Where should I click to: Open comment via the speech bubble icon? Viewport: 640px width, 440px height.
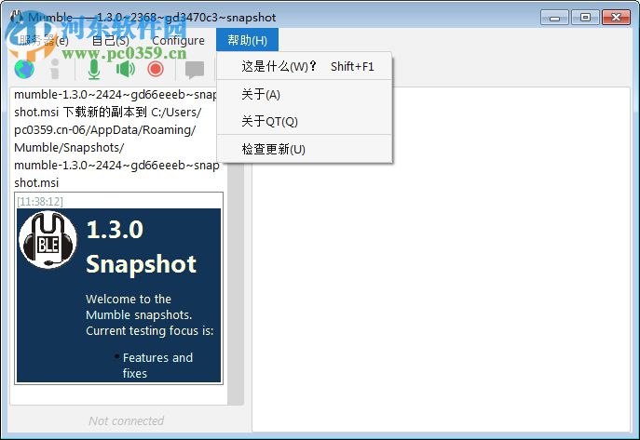pos(195,69)
